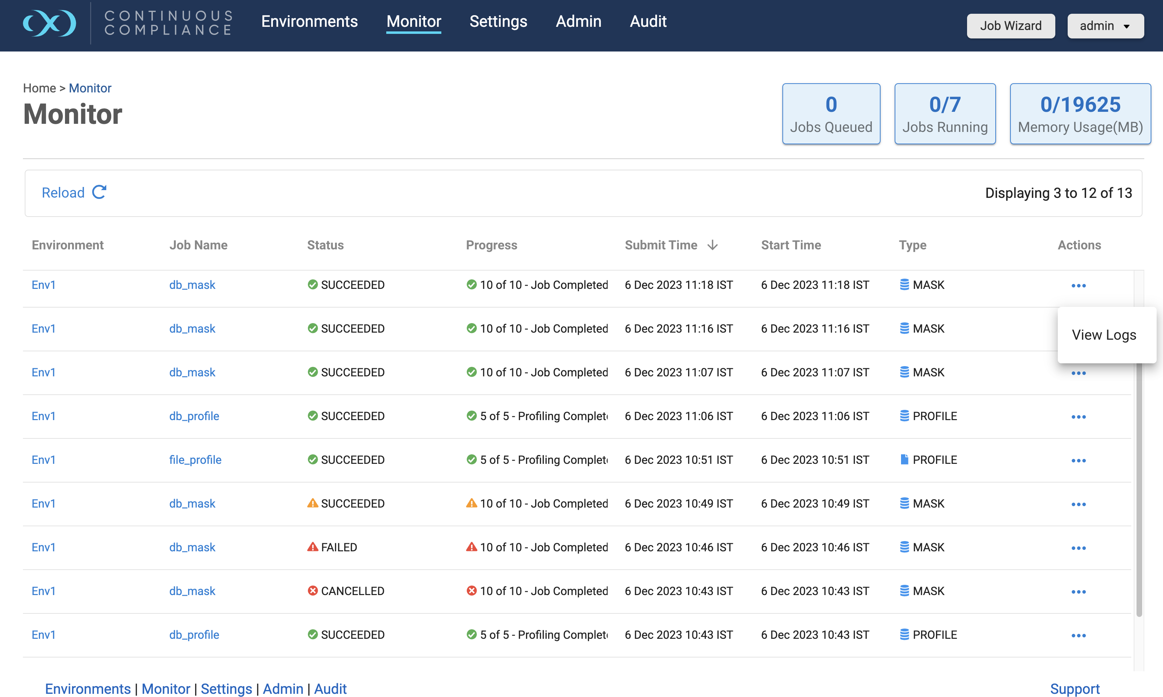Select View Logs from the popup menu
The image size is (1163, 697).
tap(1103, 335)
